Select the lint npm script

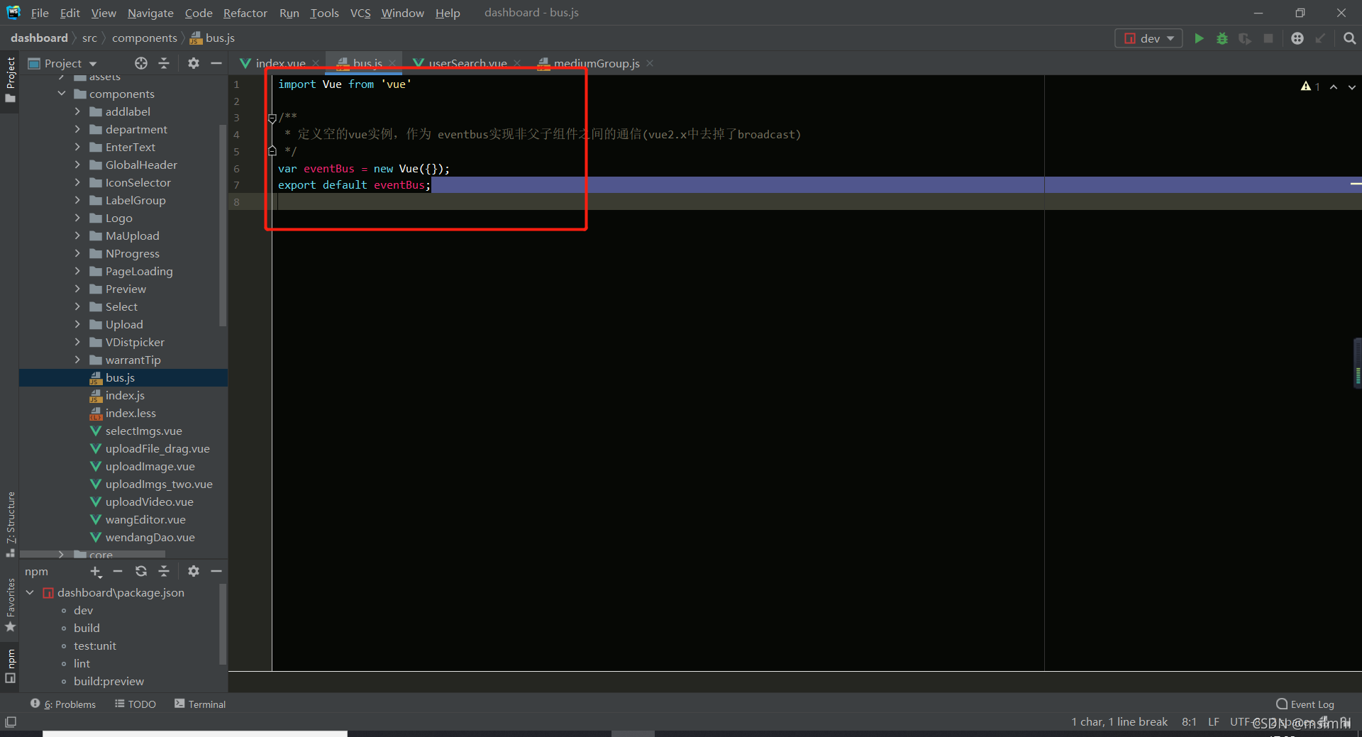click(x=82, y=663)
